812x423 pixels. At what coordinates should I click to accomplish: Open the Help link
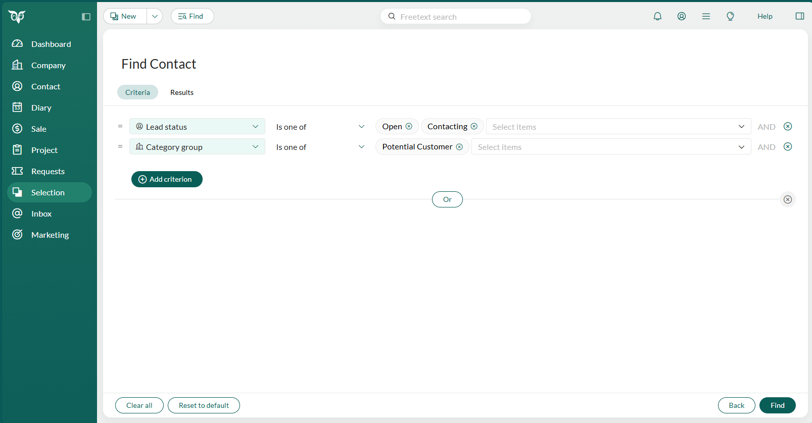pyautogui.click(x=765, y=16)
